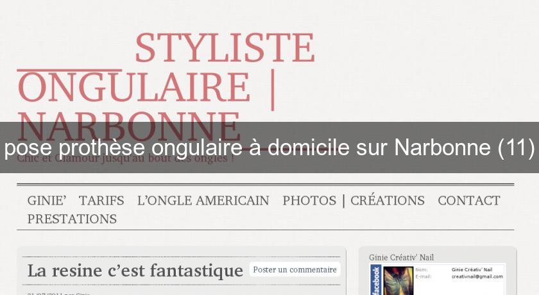Navigate to PRESTATIONS menu entry
The height and width of the screenshot is (295, 539).
72,219
